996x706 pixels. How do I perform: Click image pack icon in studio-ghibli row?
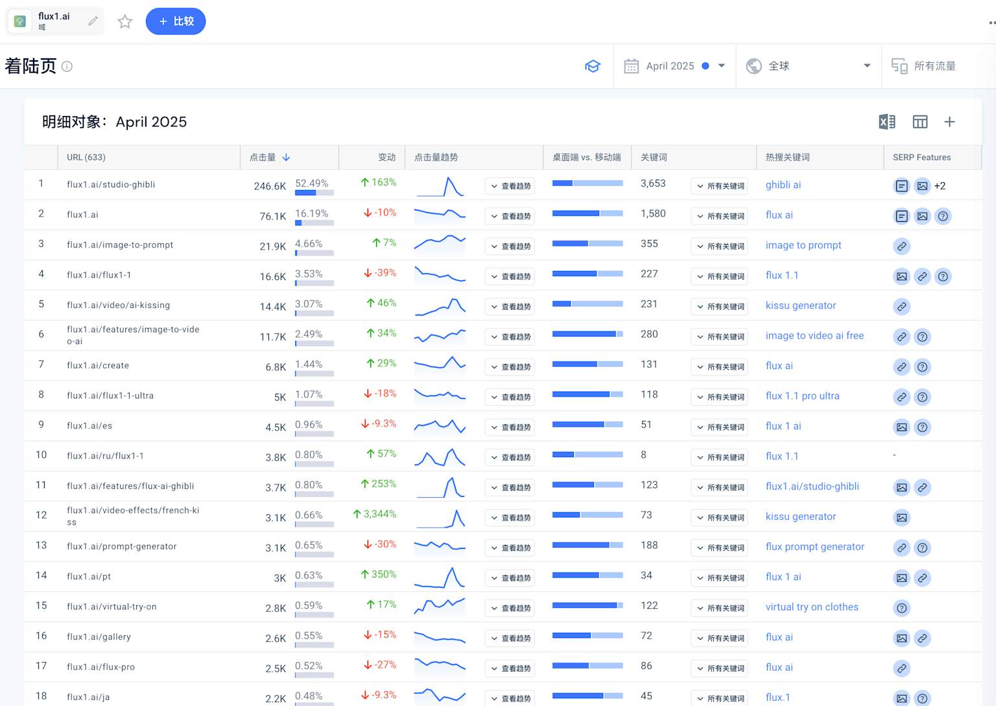tap(922, 186)
